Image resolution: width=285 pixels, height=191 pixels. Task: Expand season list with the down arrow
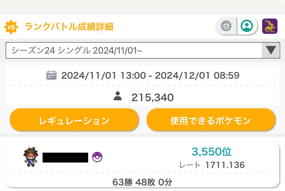[271, 50]
